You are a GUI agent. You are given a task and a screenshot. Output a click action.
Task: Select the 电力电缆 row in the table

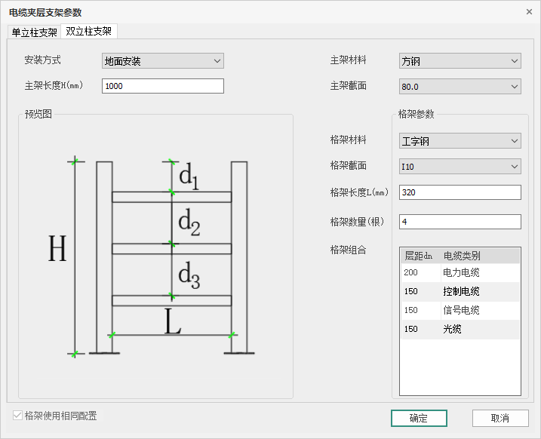(x=460, y=272)
